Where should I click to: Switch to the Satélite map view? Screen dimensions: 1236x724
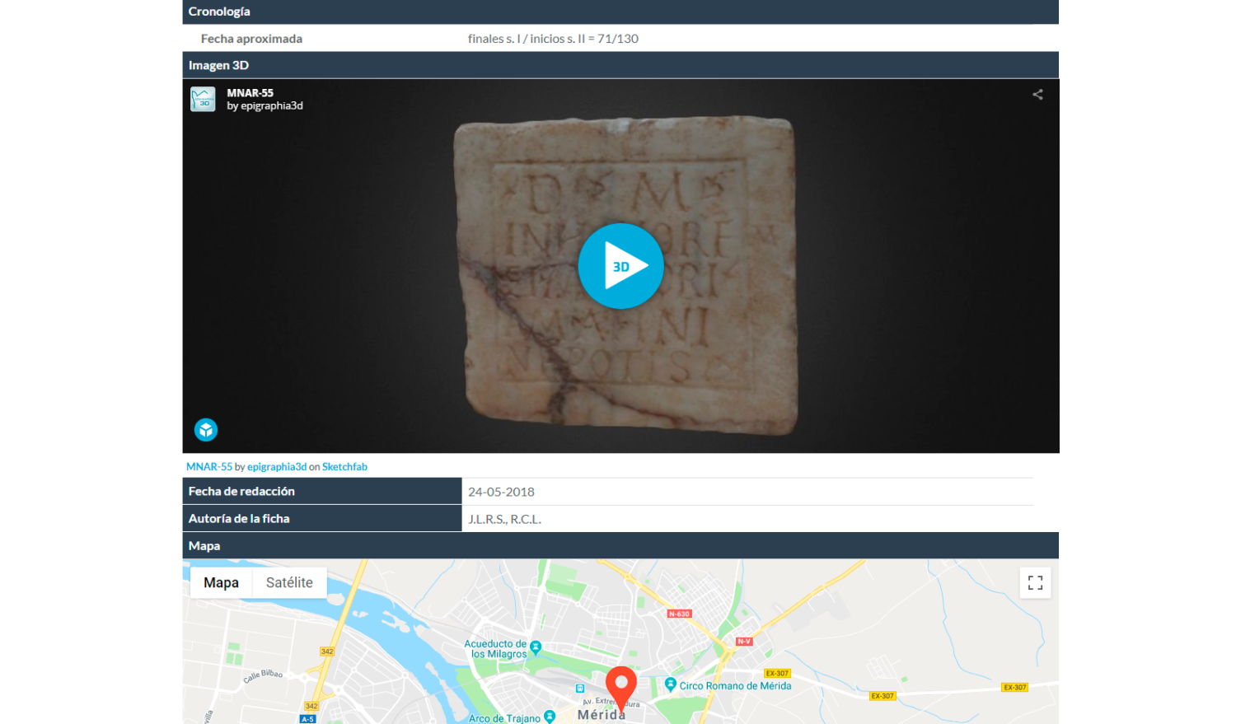tap(289, 583)
